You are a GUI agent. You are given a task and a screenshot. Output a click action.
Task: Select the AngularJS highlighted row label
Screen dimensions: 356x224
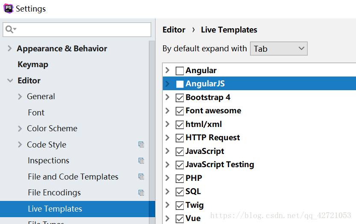[x=205, y=84]
